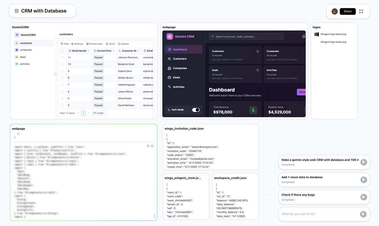This screenshot has width=379, height=226.
Task: Click the notification bell in Gemini CRM
Action: pyautogui.click(x=304, y=36)
